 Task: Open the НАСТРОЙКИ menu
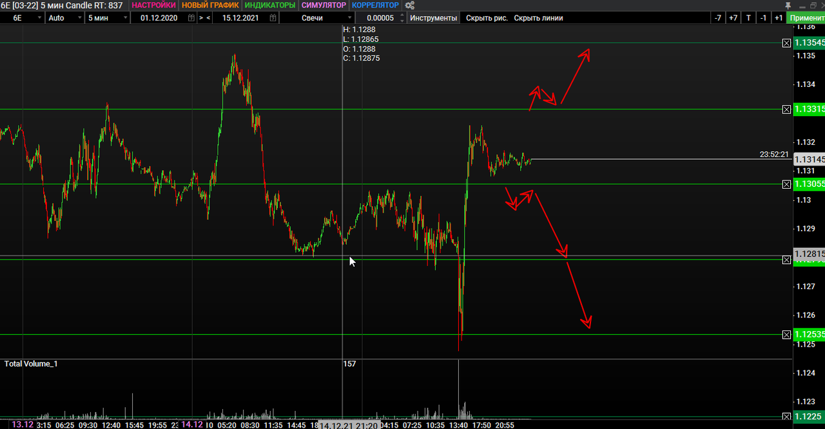[x=153, y=5]
